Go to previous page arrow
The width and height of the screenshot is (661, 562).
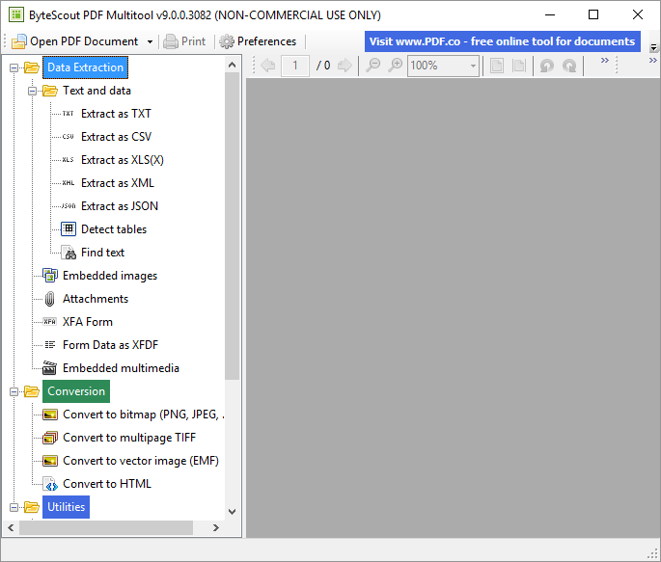pos(268,66)
